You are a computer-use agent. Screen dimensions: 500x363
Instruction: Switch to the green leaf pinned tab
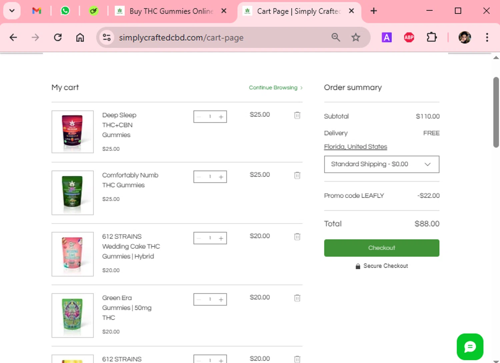point(94,11)
